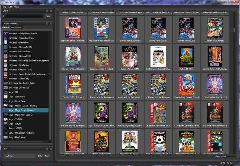Screen dimensions: 240x166
Task: Click the Nintendo DS playlist icon
Action: 6,56
